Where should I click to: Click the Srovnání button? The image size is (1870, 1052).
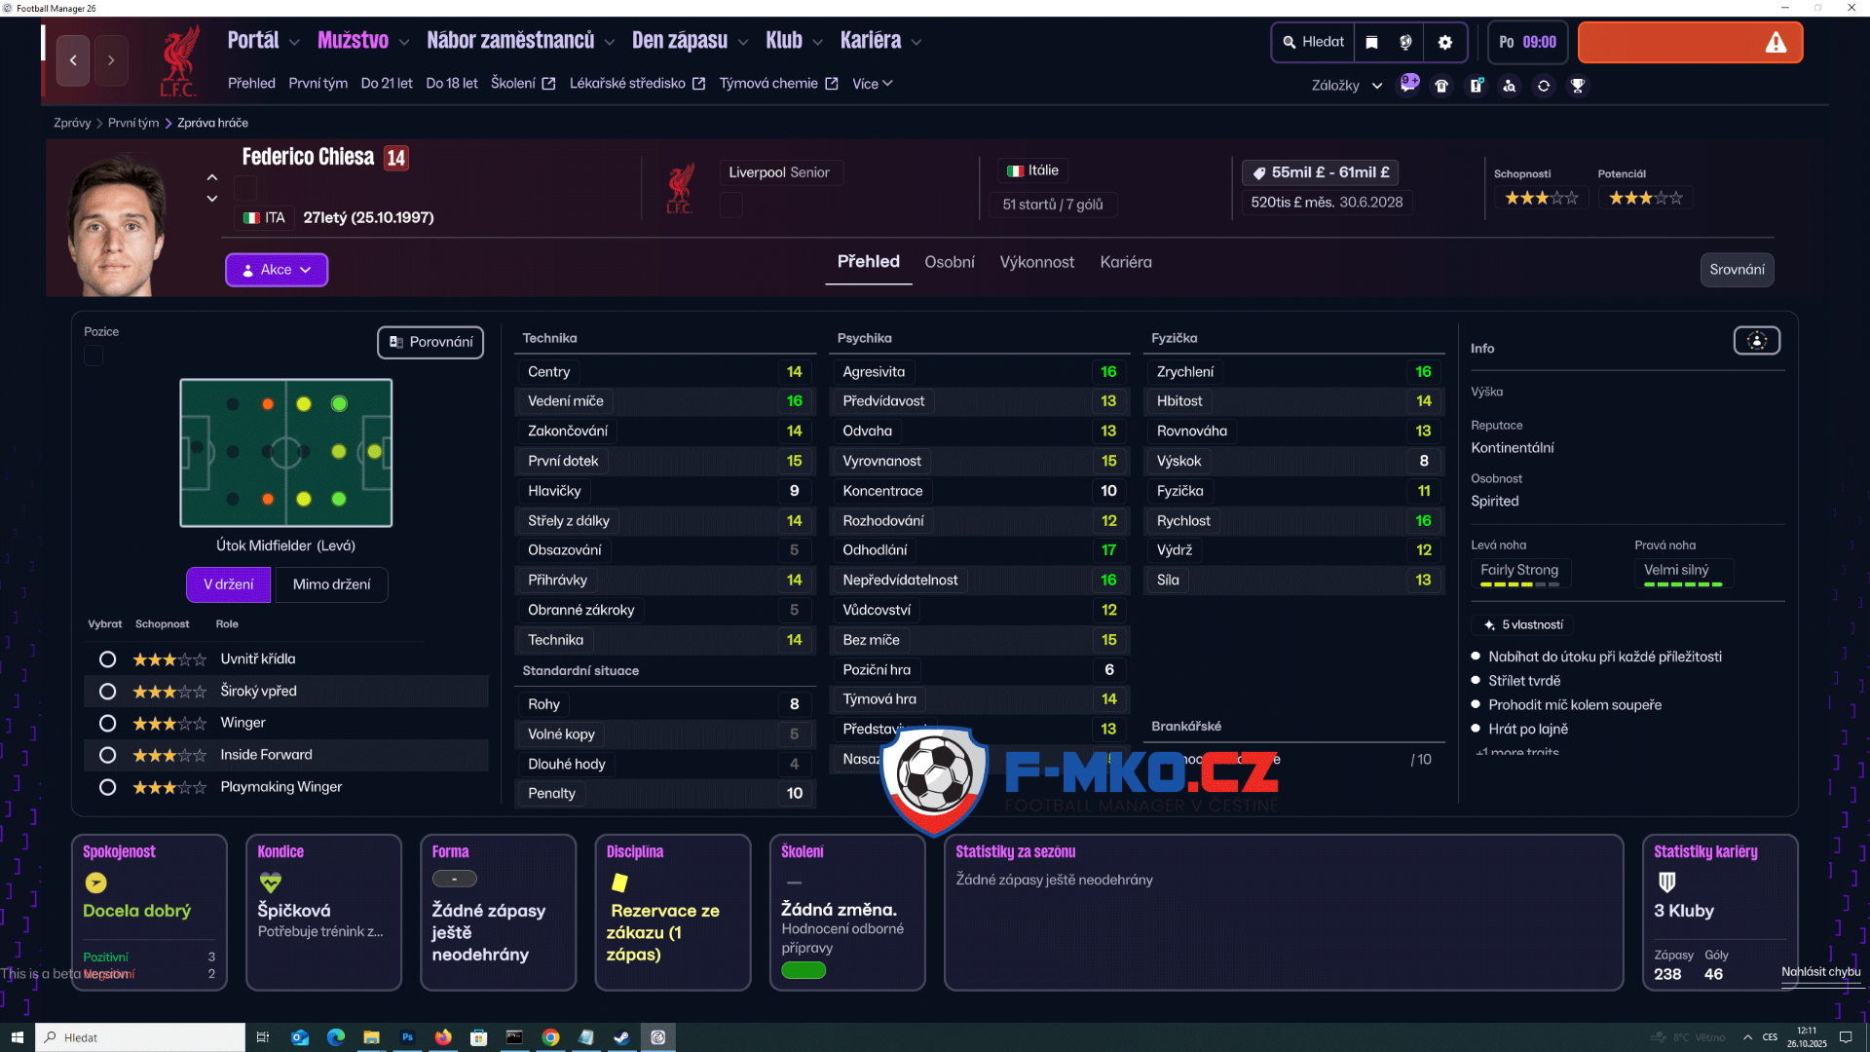[x=1737, y=270]
